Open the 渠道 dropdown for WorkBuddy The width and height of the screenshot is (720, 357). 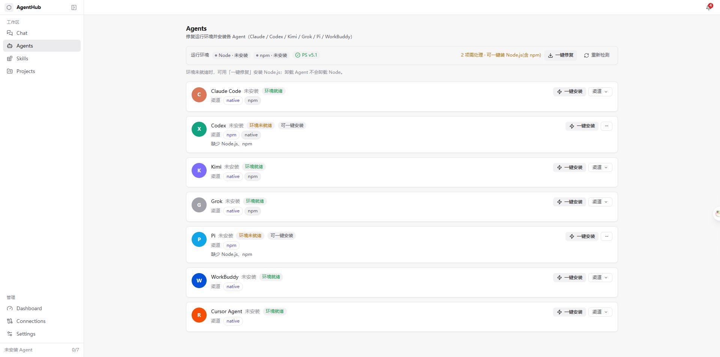600,278
